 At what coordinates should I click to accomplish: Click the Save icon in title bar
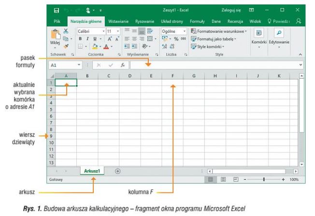pos(57,11)
